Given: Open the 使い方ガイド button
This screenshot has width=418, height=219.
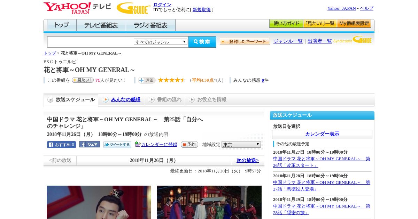Looking at the screenshot, I should [x=286, y=24].
